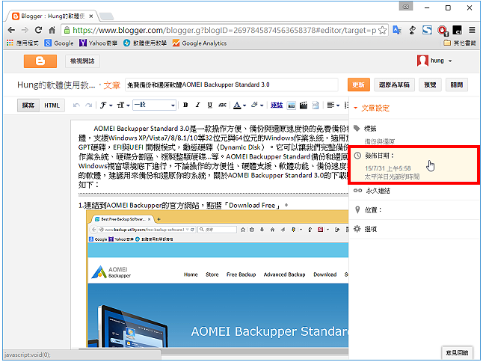Screen dimensions: 483x362
Task: Click the Blogger orange logo button
Action: click(x=40, y=61)
